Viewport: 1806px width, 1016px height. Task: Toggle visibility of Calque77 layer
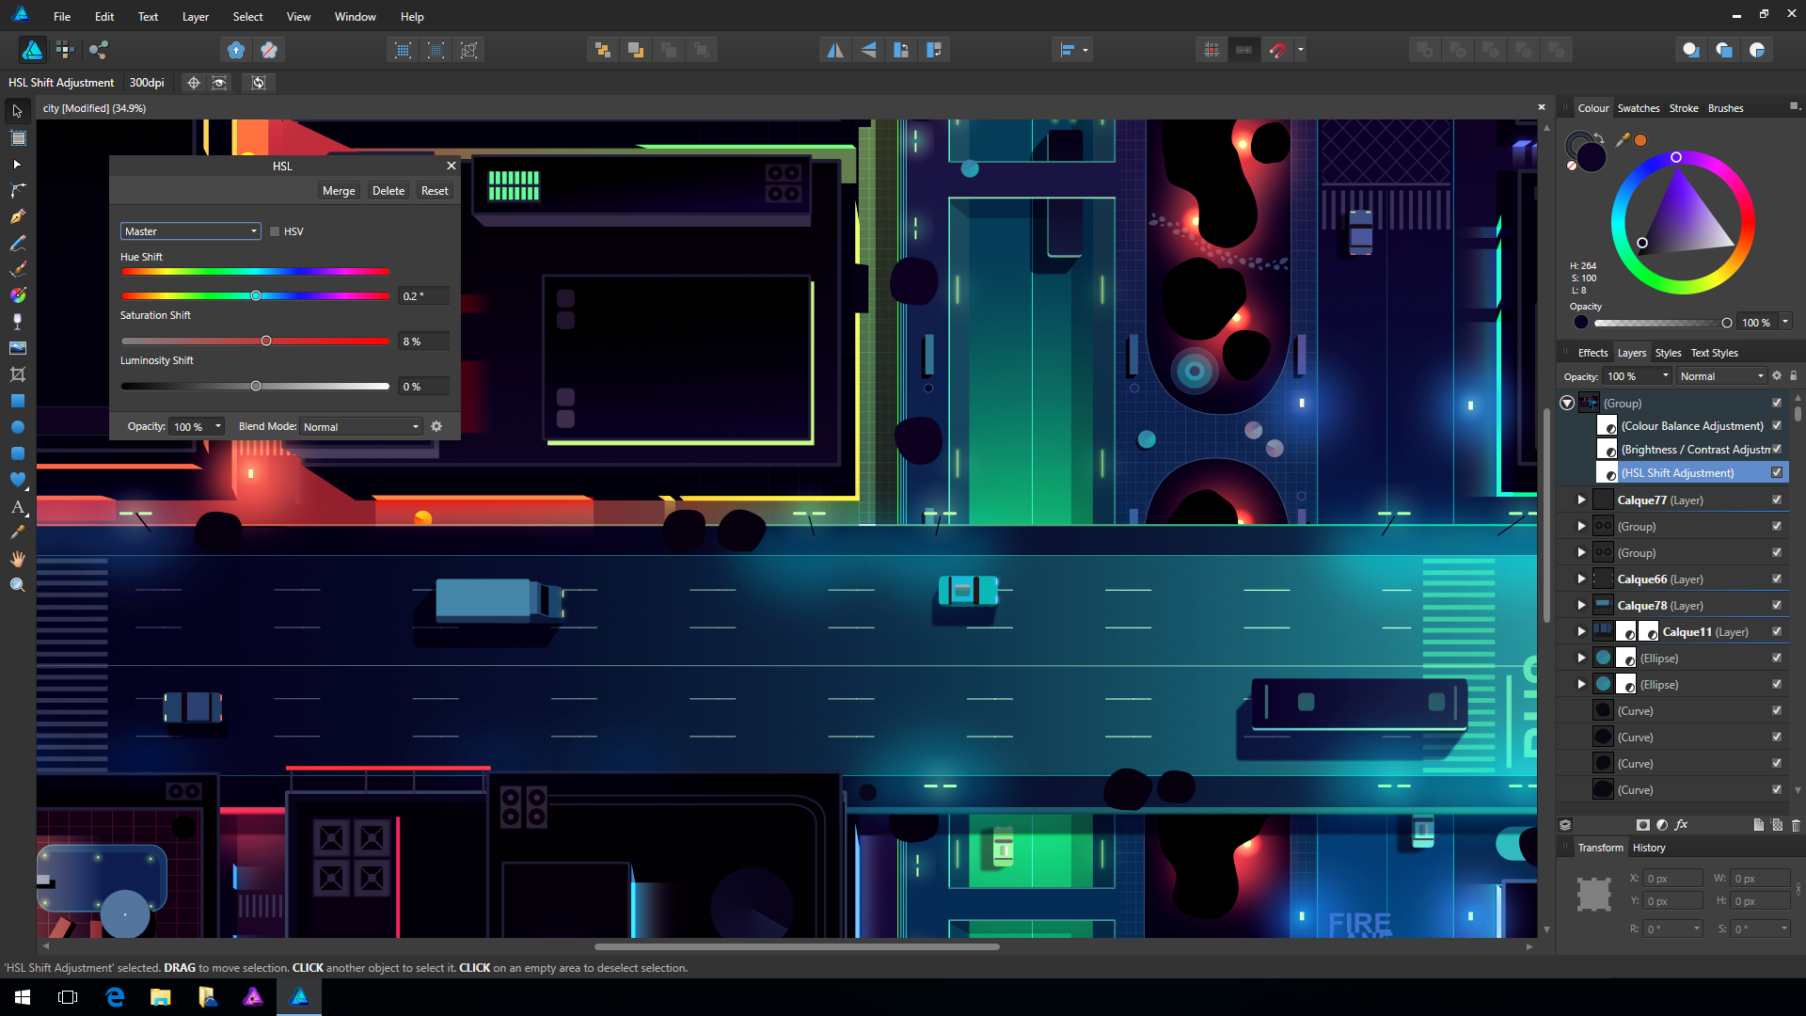(x=1777, y=500)
